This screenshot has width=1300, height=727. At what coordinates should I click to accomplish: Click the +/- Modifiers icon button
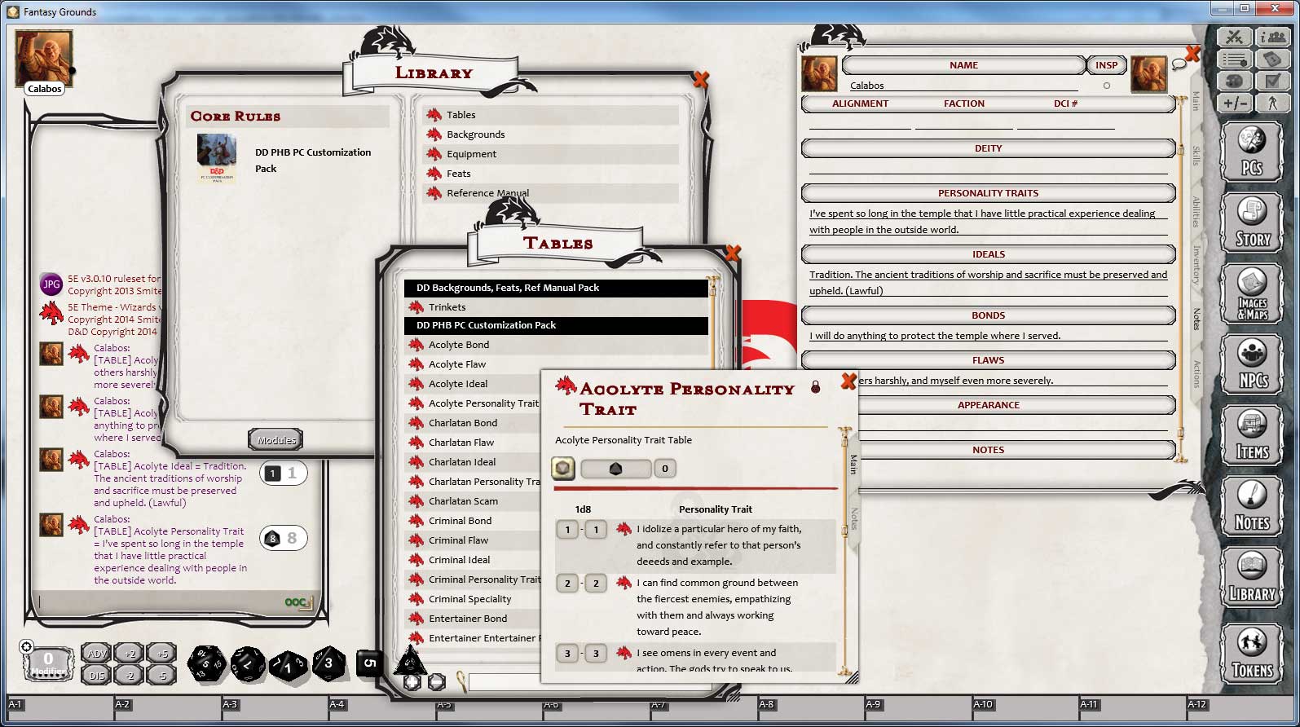pyautogui.click(x=1235, y=103)
